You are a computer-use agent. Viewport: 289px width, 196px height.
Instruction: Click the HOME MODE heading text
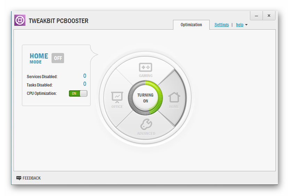(x=39, y=58)
